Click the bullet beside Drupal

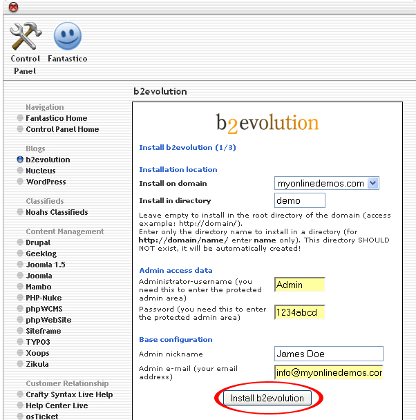click(x=20, y=242)
